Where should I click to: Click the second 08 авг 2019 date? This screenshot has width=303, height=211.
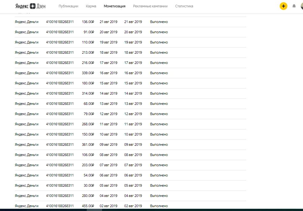pos(133,155)
